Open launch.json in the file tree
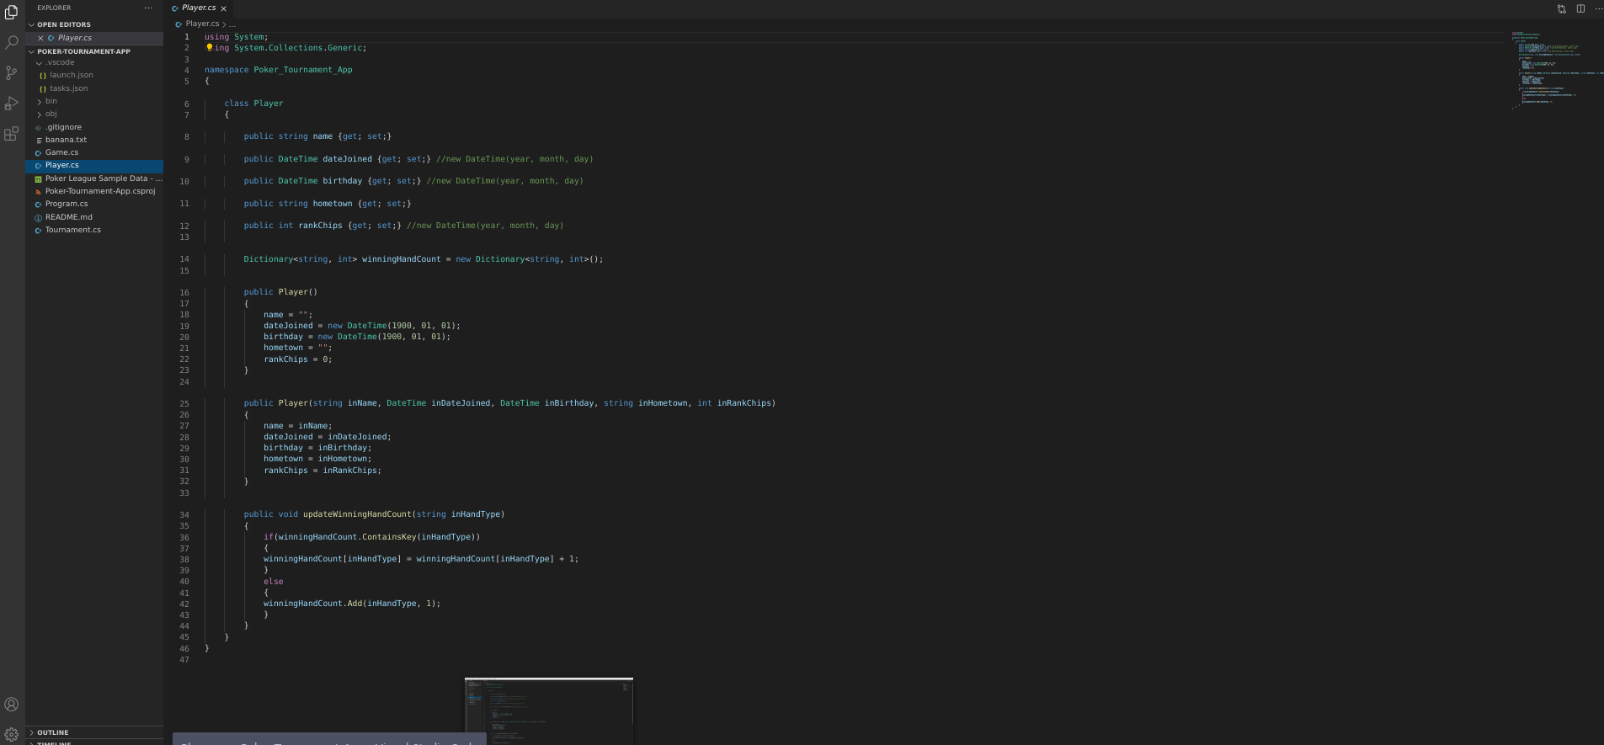This screenshot has height=745, width=1604. (x=94, y=75)
